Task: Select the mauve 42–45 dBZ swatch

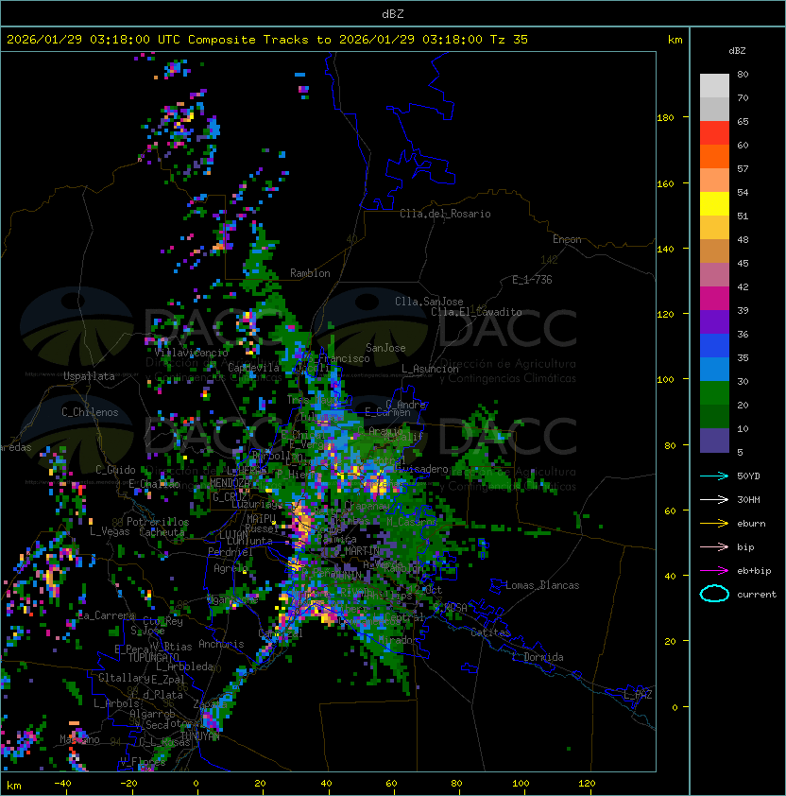Action: [x=714, y=275]
